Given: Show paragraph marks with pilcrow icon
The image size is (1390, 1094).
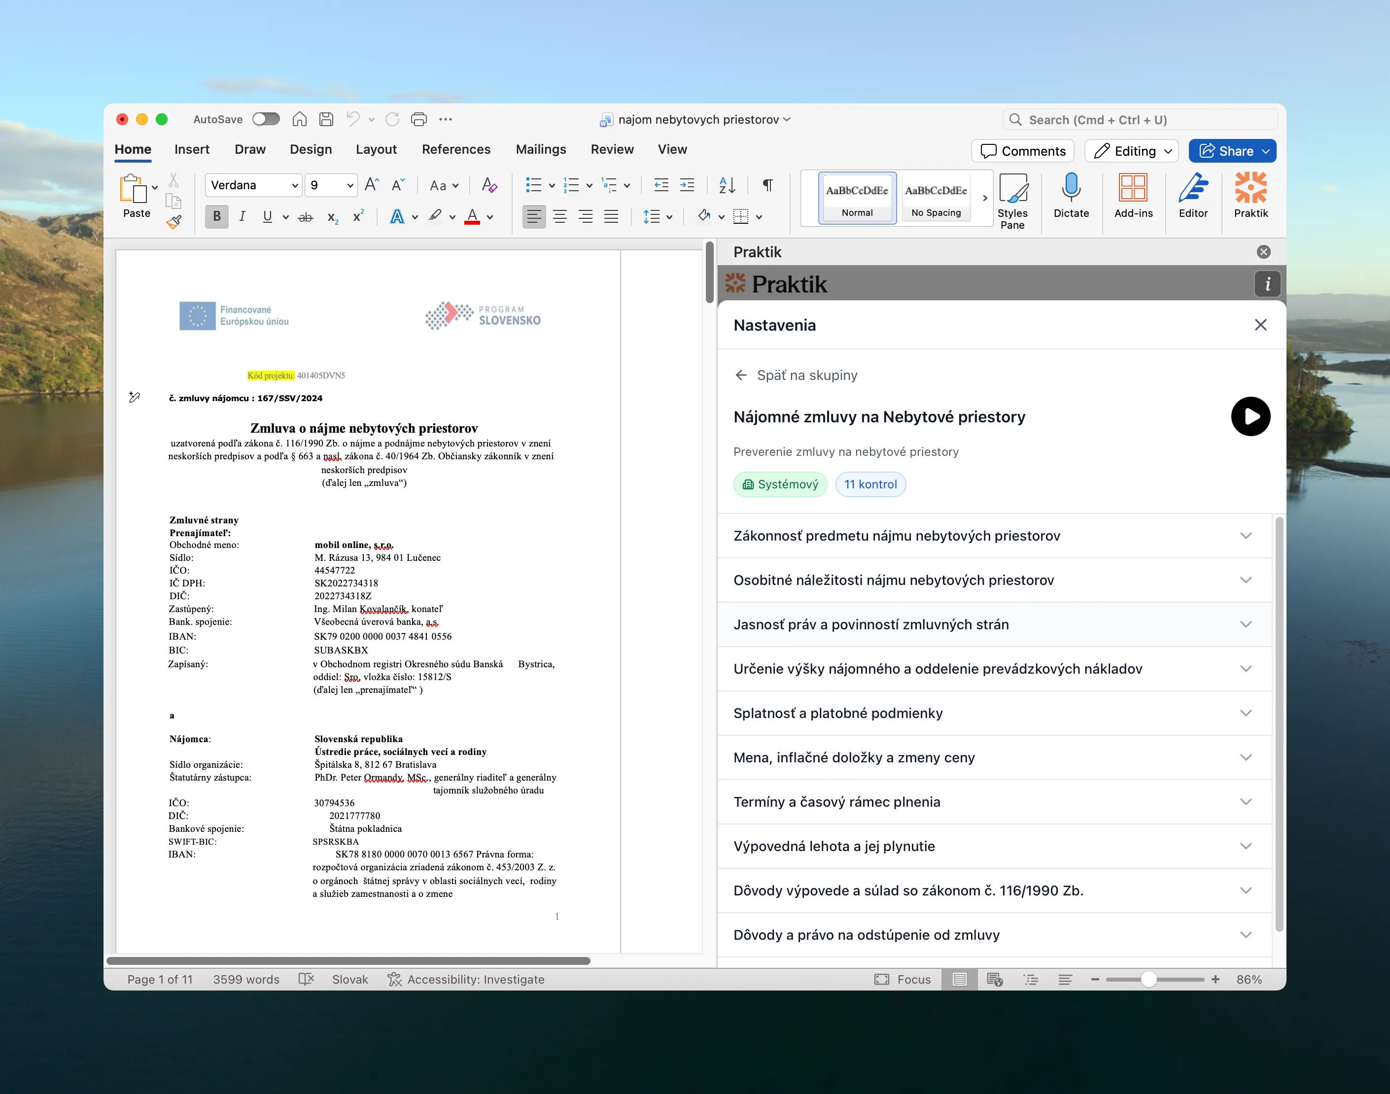Looking at the screenshot, I should pos(767,185).
